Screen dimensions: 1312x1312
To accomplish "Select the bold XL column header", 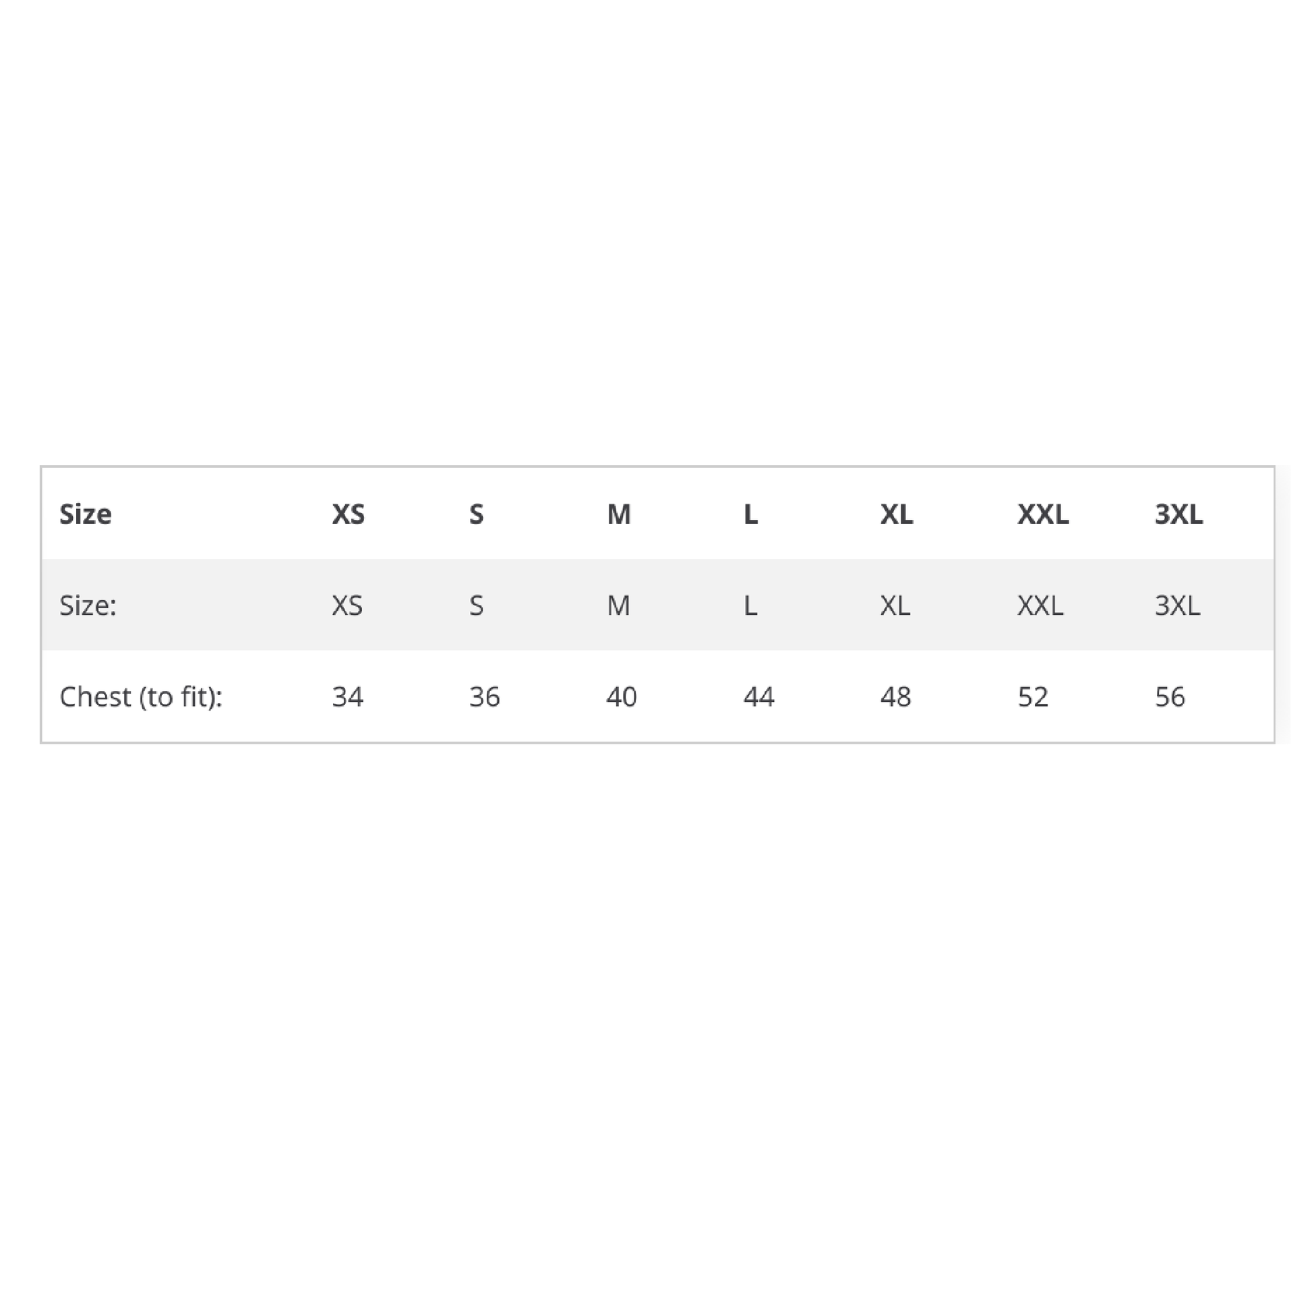I will click(x=897, y=514).
